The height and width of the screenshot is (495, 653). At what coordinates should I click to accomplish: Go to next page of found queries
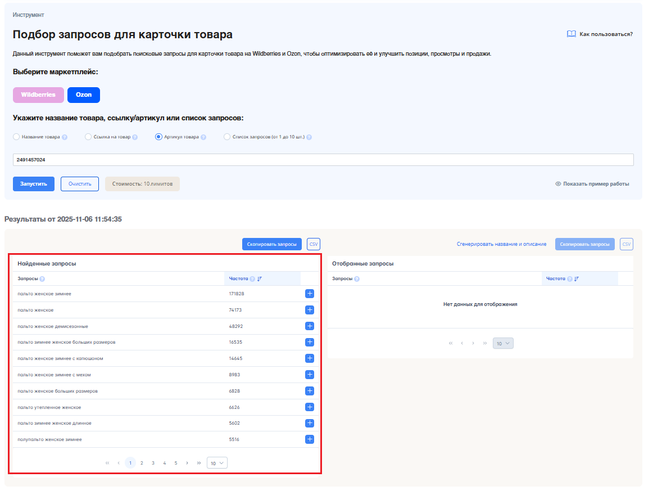point(187,463)
